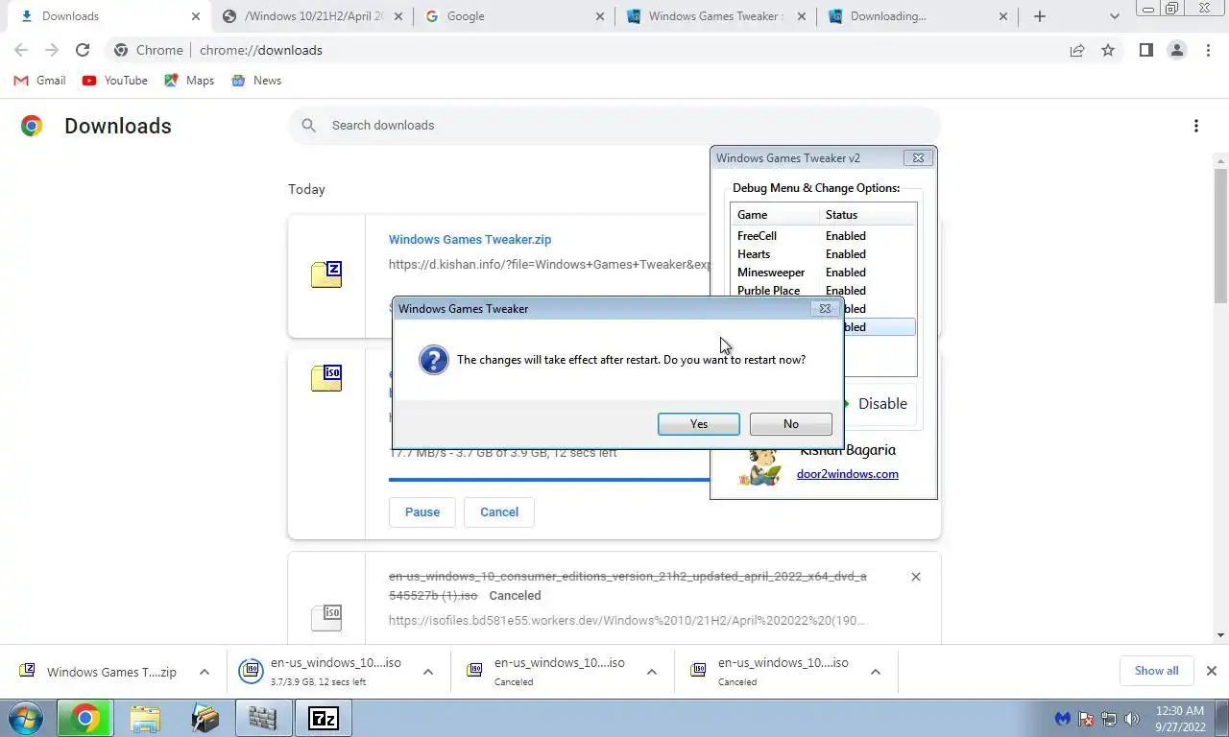This screenshot has height=737, width=1229.
Task: Open the Chrome three-dot menu
Action: (x=1208, y=50)
